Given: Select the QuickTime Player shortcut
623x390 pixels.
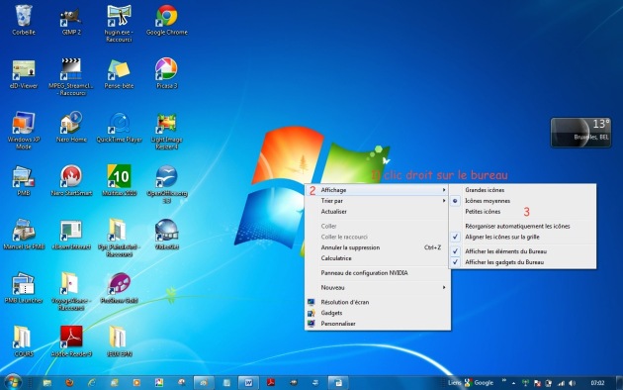Looking at the screenshot, I should click(120, 128).
